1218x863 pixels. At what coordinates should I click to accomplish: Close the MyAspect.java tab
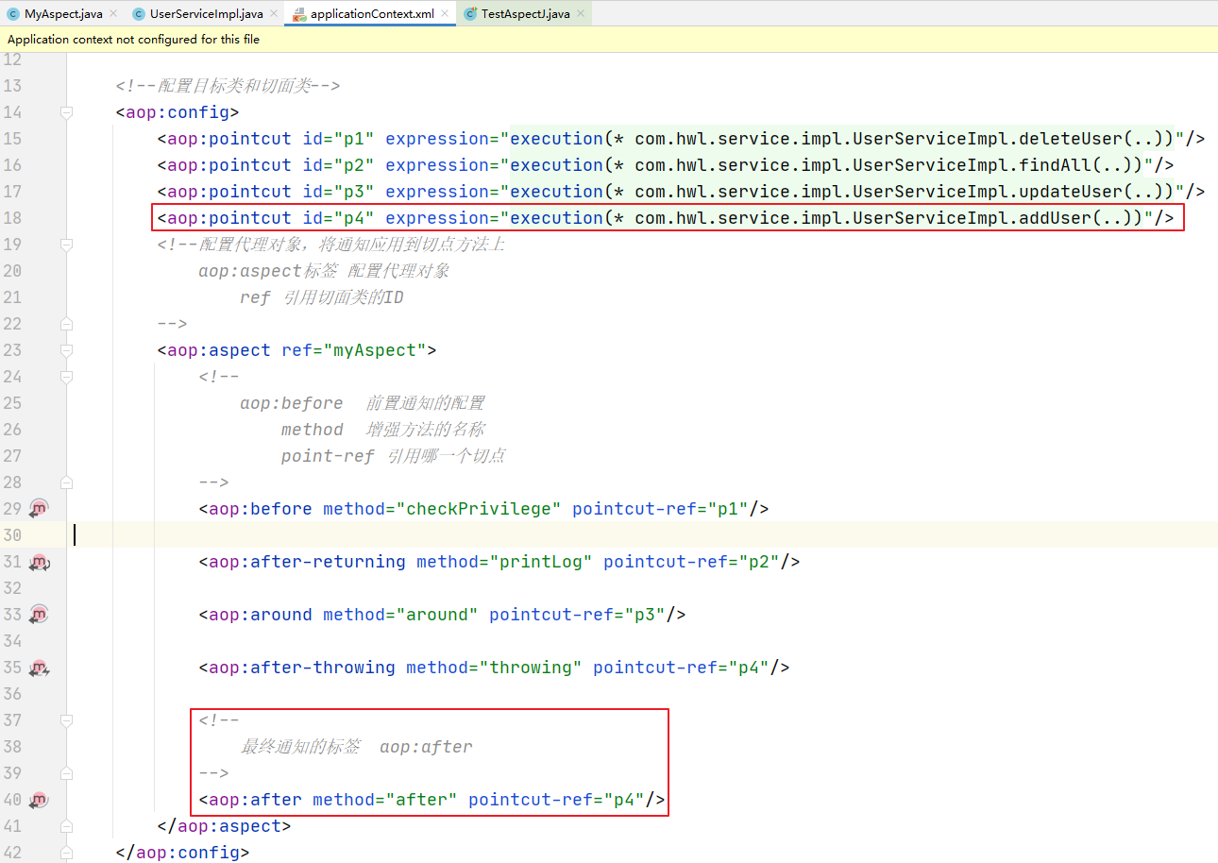click(x=113, y=14)
